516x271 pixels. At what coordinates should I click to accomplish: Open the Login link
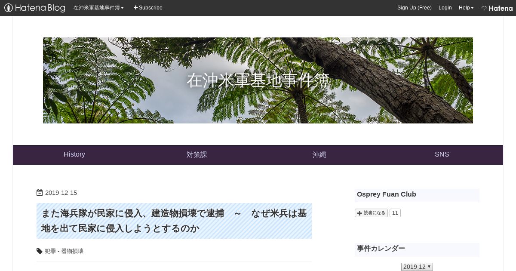(445, 8)
